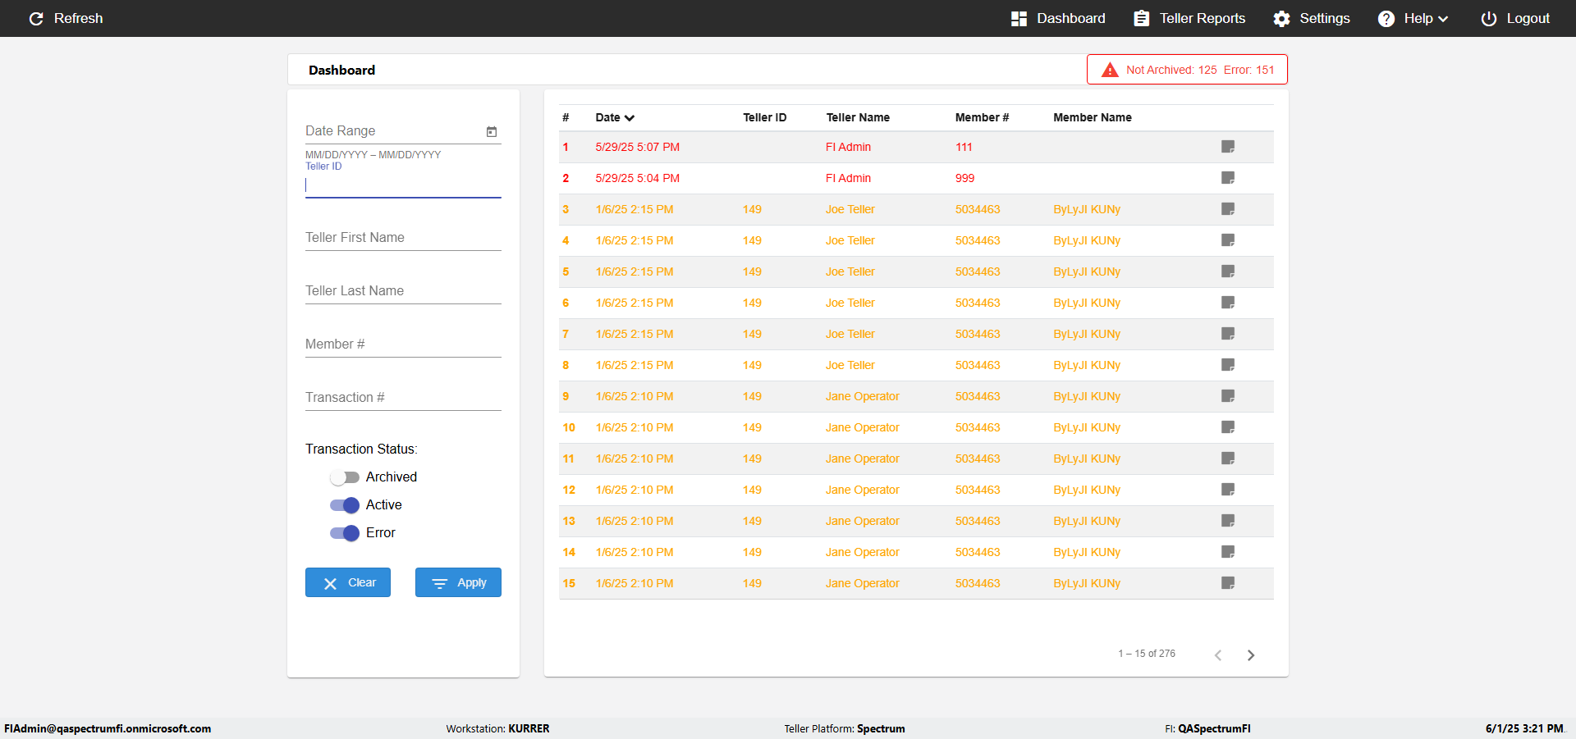Image resolution: width=1576 pixels, height=739 pixels.
Task: Go to next page of results
Action: [1251, 655]
